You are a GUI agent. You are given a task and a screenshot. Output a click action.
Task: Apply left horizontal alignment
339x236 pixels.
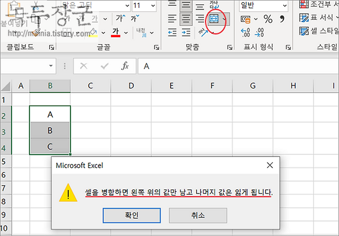tap(172, 19)
